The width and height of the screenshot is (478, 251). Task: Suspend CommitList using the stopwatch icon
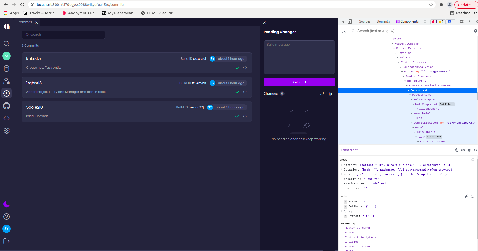(457, 150)
